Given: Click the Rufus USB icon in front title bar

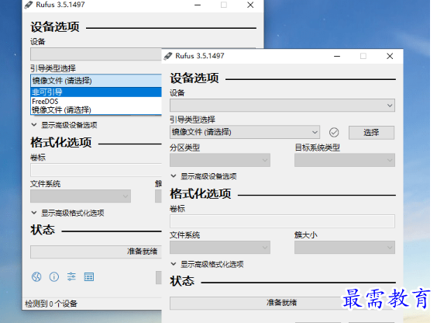Looking at the screenshot, I should 168,56.
